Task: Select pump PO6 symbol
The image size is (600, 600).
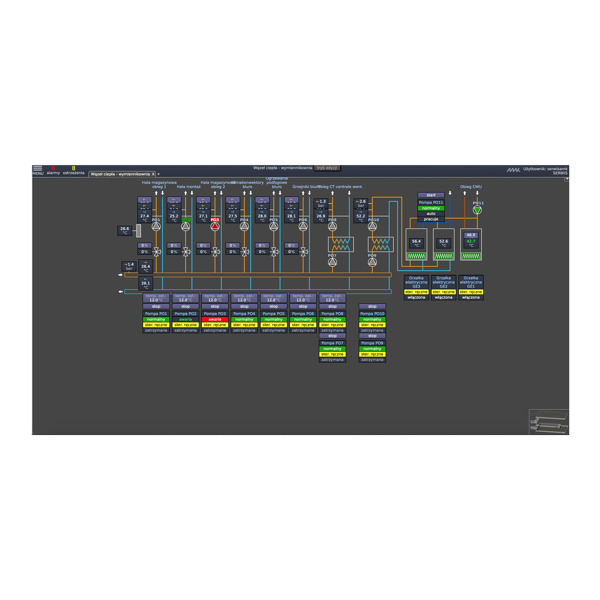Action: click(303, 226)
